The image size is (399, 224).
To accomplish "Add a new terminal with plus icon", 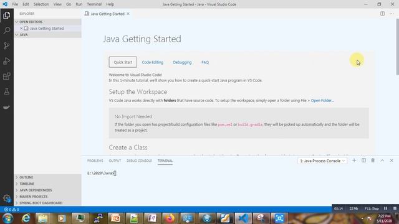I will tap(354, 161).
